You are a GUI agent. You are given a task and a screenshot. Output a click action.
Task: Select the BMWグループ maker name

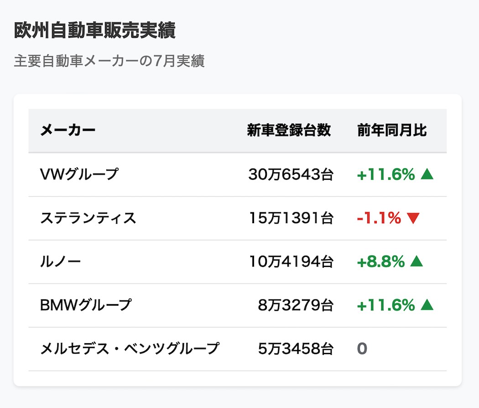point(86,305)
